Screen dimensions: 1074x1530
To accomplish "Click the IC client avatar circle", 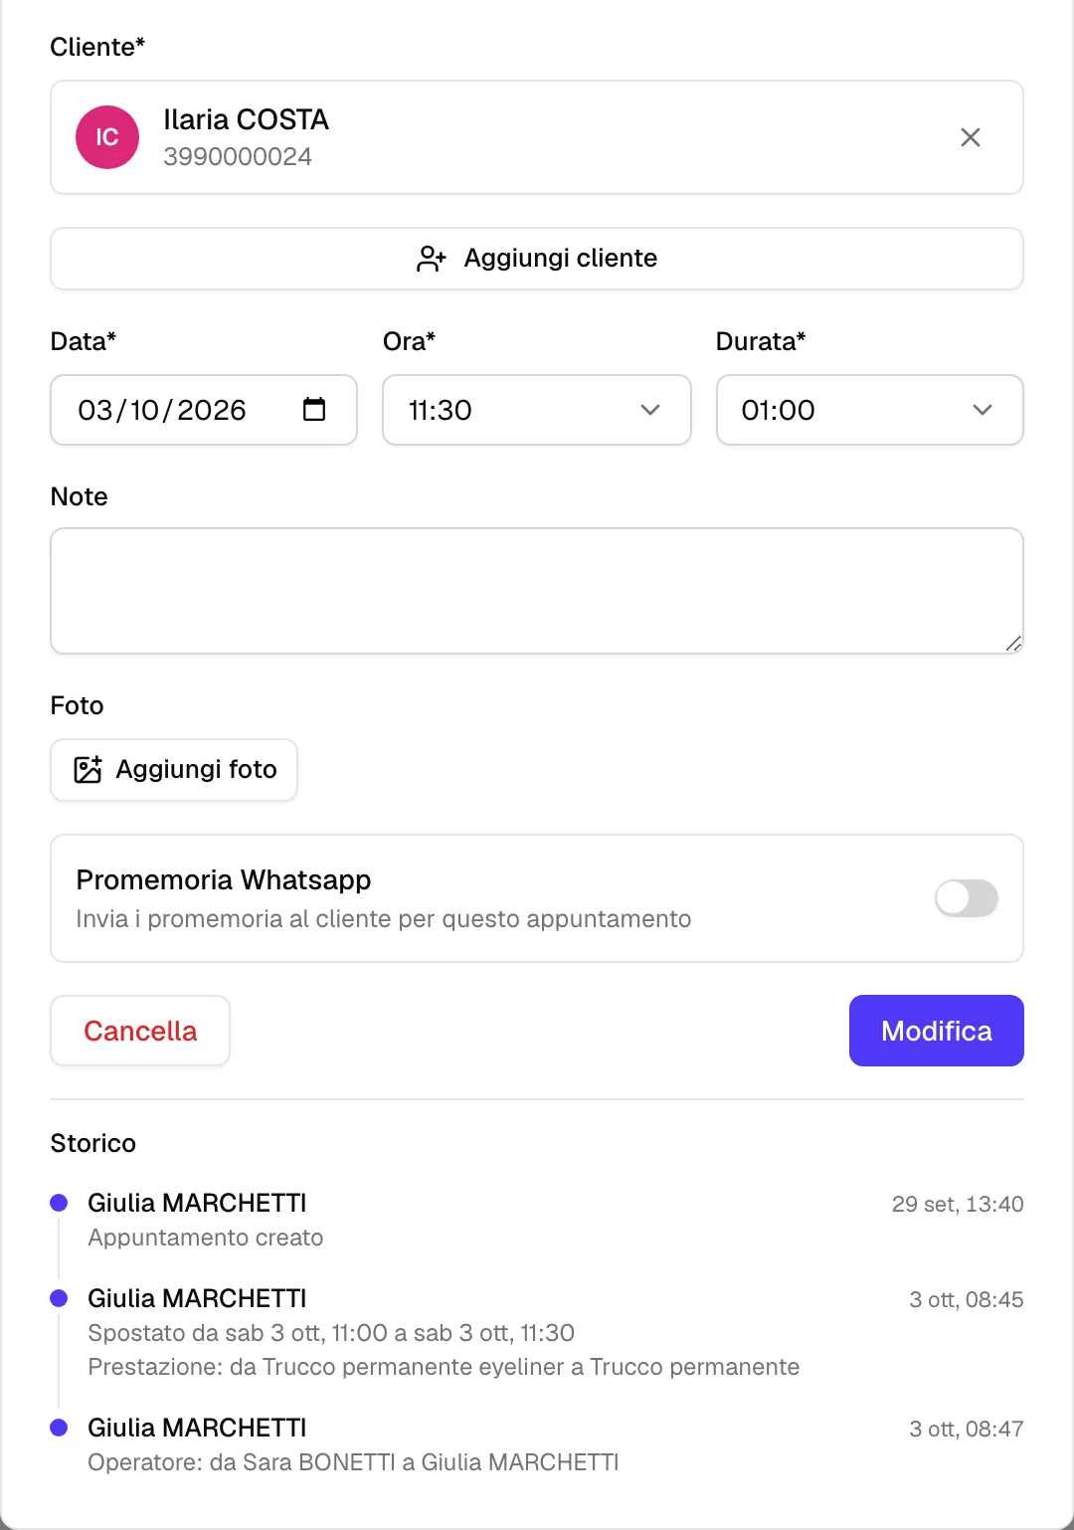I will [107, 137].
